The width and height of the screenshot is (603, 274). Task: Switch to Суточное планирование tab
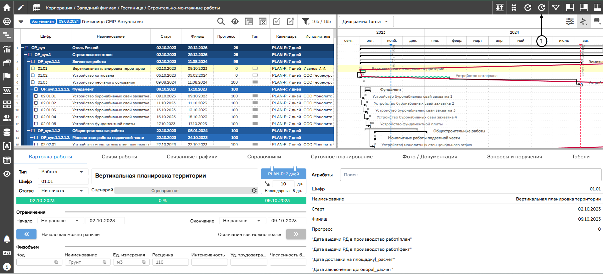click(x=342, y=157)
